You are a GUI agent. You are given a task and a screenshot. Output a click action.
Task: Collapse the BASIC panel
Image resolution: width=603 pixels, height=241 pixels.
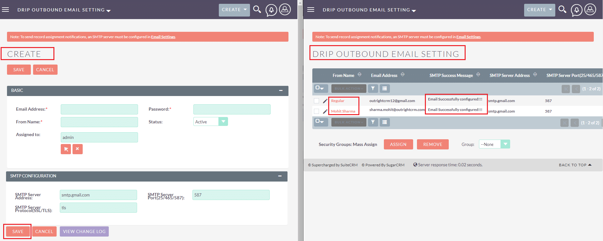281,91
